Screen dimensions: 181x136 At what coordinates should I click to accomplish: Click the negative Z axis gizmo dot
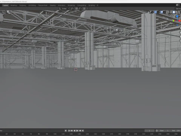tap(177, 25)
